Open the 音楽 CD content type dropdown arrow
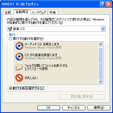This screenshot has width=113, height=113. [x=103, y=29]
